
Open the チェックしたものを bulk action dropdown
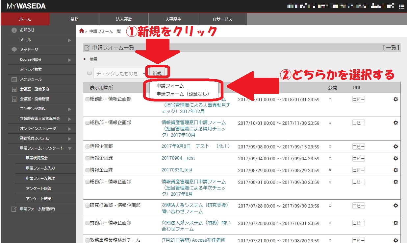click(x=120, y=74)
